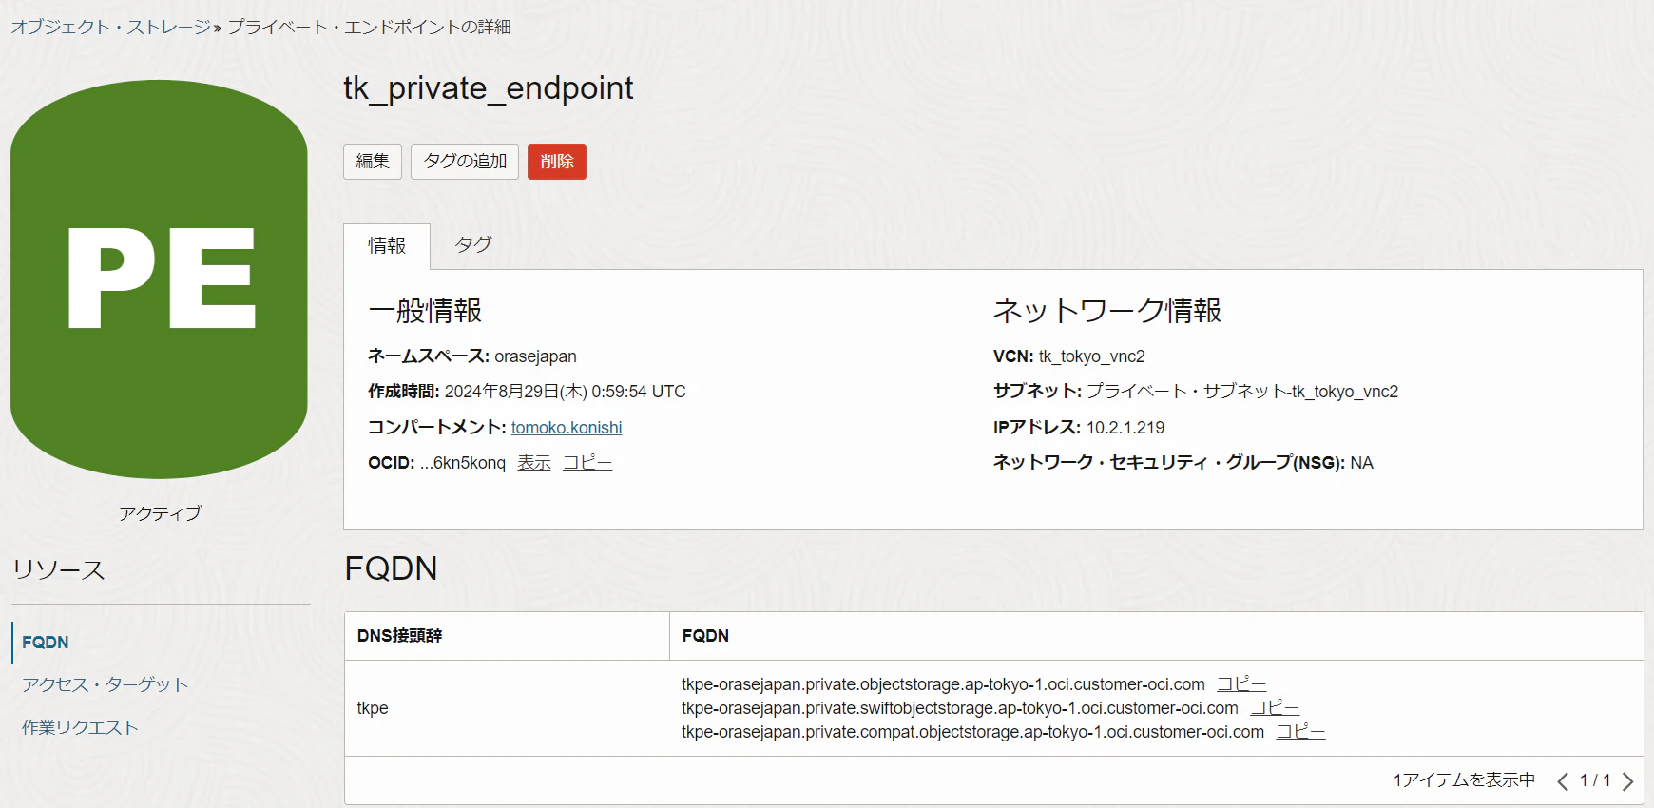Go to the next FQDN page arrow
Screen dimensions: 1654x808
[x=1627, y=781]
